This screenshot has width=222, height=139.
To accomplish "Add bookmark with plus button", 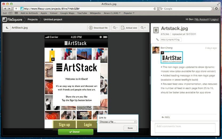I will click(16, 9).
